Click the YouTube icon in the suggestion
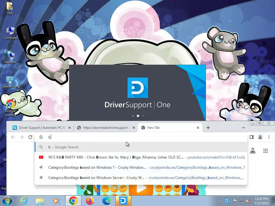Viewport: 275px width, 206px height. [41, 157]
